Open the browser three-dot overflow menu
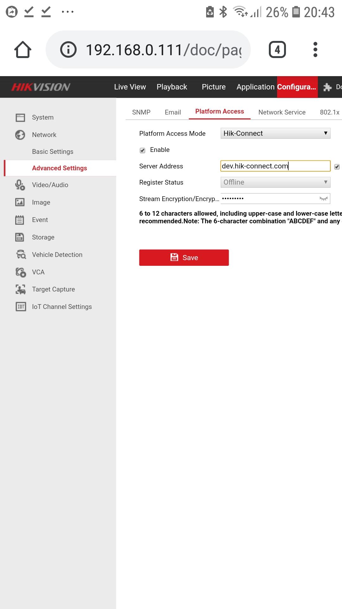 (315, 50)
